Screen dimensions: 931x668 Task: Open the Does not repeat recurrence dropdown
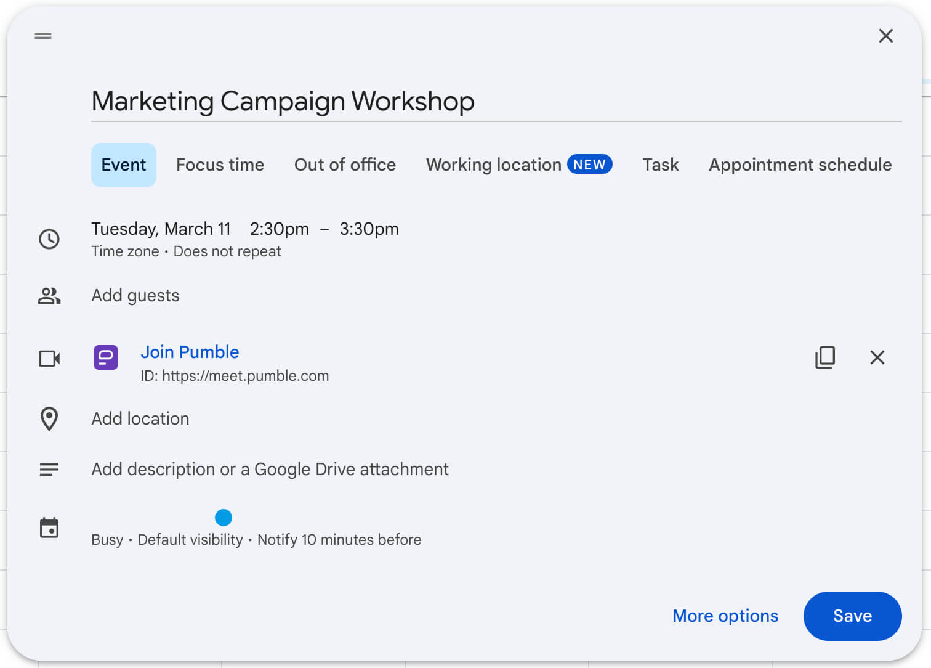pos(227,251)
